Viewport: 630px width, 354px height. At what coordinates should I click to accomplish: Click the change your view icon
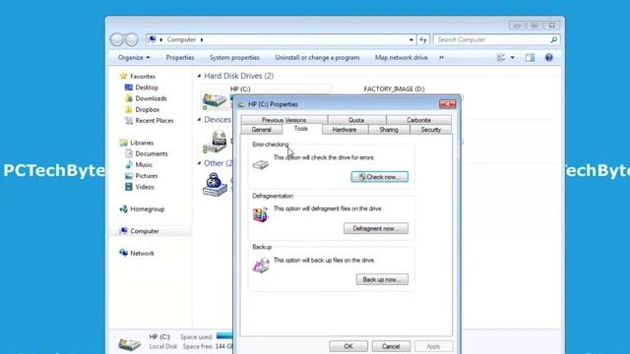coord(501,58)
